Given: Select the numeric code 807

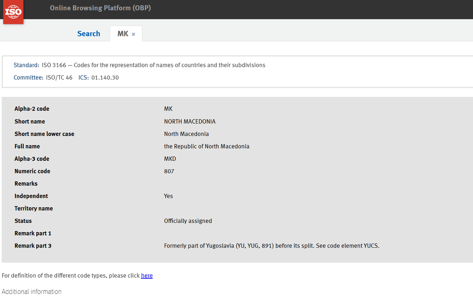Looking at the screenshot, I should point(169,171).
